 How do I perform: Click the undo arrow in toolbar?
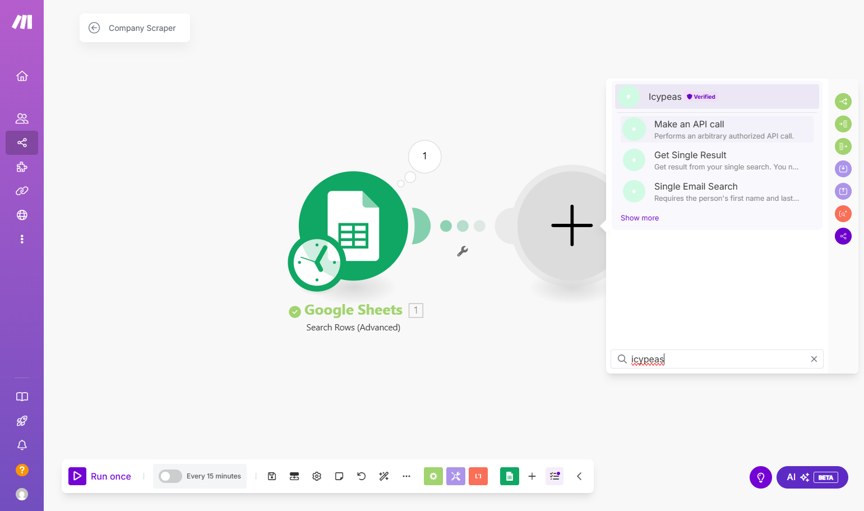pyautogui.click(x=362, y=476)
